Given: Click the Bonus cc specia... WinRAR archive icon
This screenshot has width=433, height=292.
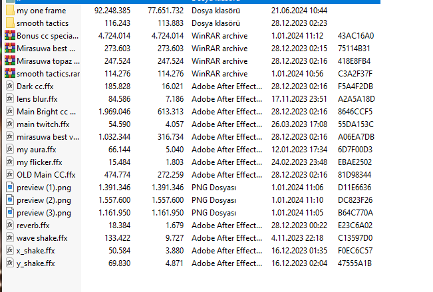Looking at the screenshot, I should tap(10, 36).
